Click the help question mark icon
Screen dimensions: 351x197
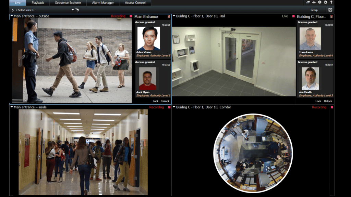320,2
